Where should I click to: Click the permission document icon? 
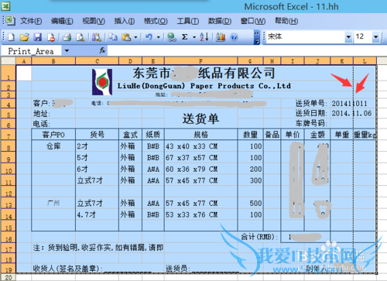51,37
